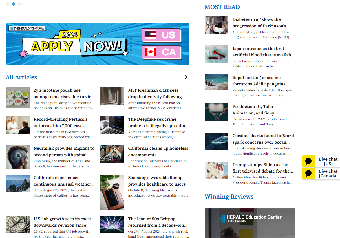Click the American flag thumbnail
The image size is (340, 238).
pyautogui.click(x=217, y=170)
